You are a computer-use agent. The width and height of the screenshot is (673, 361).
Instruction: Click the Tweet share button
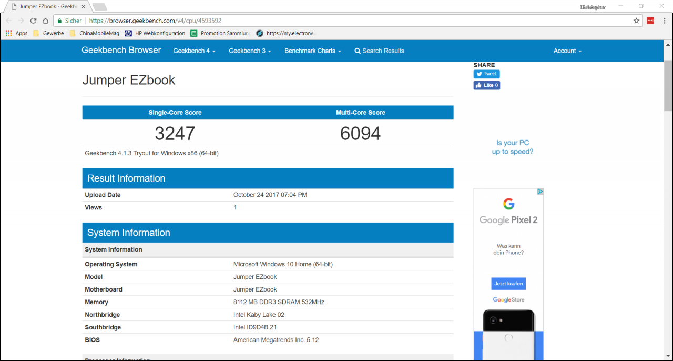(x=486, y=74)
